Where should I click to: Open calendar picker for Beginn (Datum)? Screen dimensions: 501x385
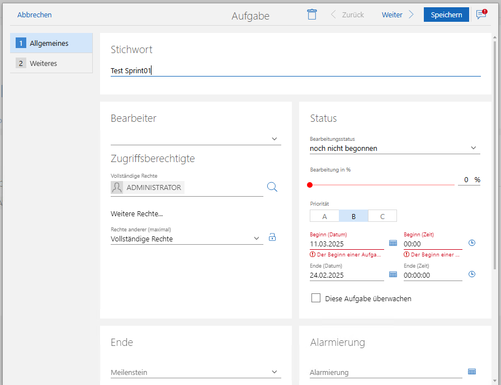click(393, 243)
